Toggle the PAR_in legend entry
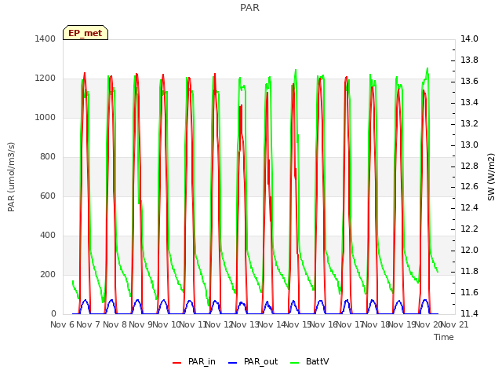 pyautogui.click(x=194, y=362)
